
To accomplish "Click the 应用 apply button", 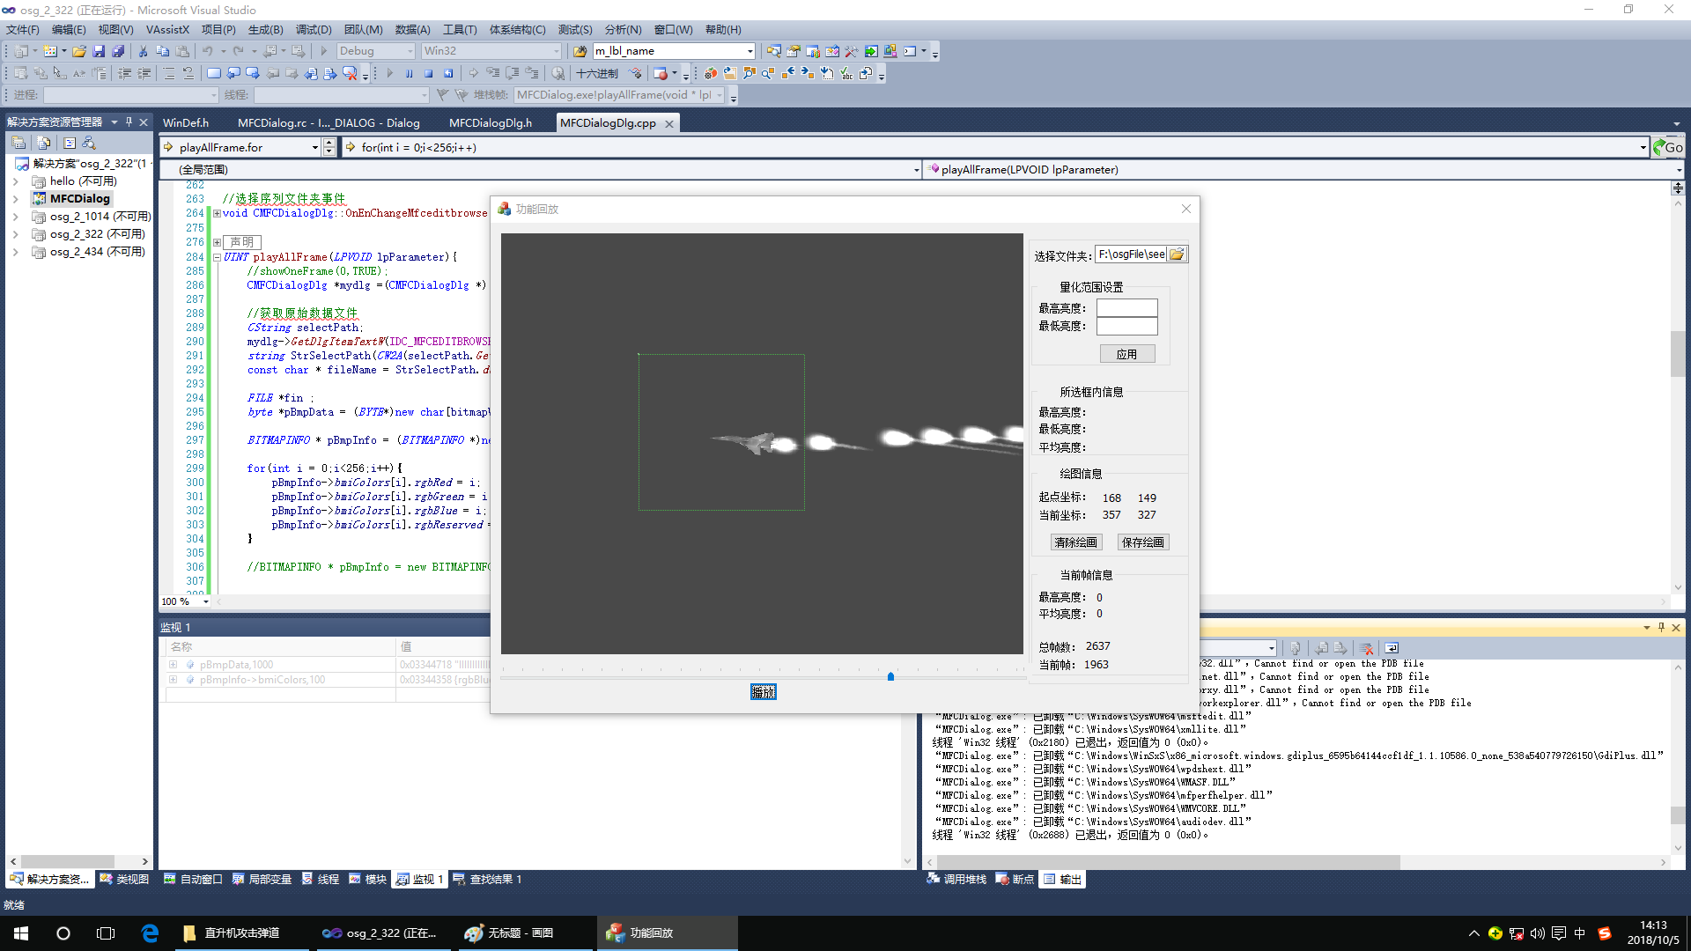I will (1126, 354).
